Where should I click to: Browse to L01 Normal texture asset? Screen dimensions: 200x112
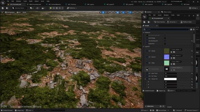click(174, 58)
